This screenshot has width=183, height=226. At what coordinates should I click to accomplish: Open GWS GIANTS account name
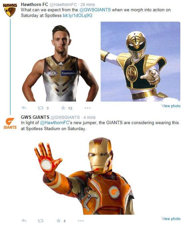(x=35, y=117)
